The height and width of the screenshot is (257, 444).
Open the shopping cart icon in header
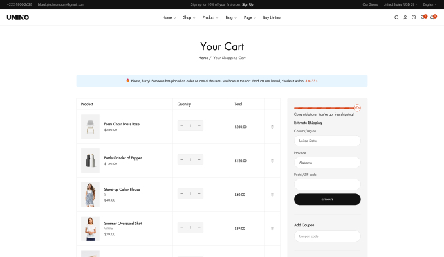point(432,17)
